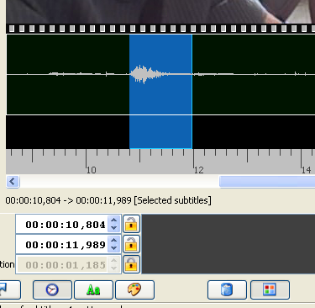Image resolution: width=315 pixels, height=308 pixels.
Task: Click the partially visible blue arrow button
Action: click(x=10, y=289)
